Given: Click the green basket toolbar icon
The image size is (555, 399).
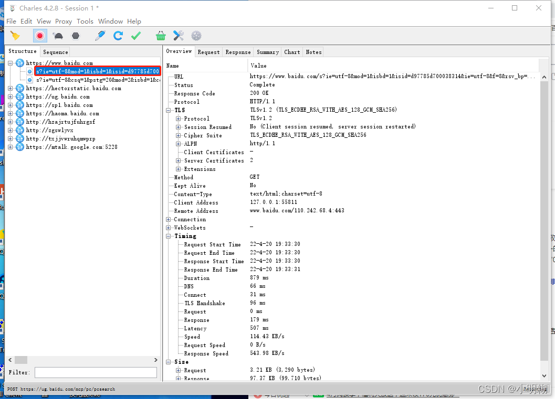Looking at the screenshot, I should [161, 36].
